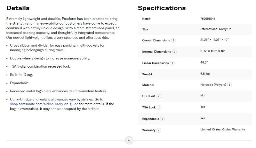Click the International Carry On size value
Viewport: 256px width, 148px height.
(x=216, y=29)
